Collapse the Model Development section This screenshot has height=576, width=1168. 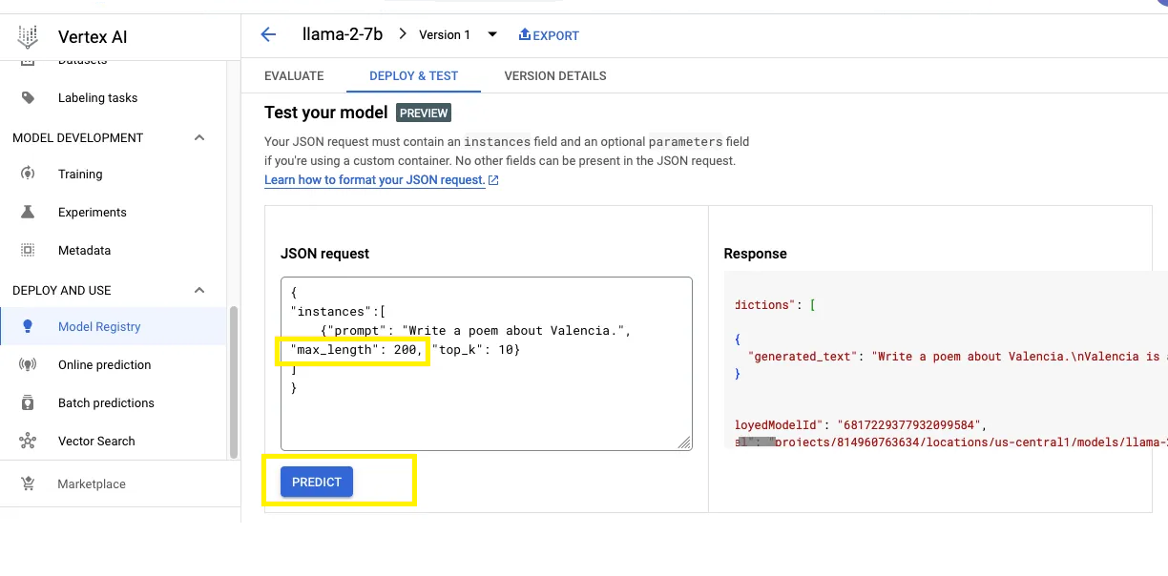click(199, 137)
